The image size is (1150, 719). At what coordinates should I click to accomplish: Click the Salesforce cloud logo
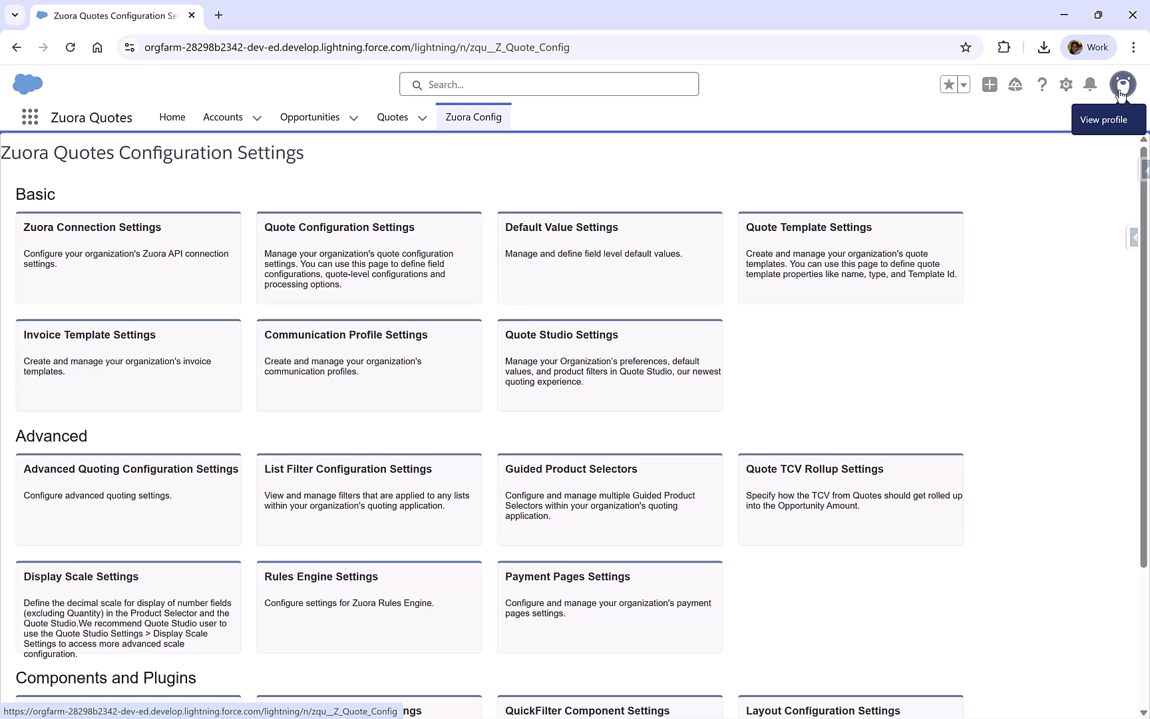[x=27, y=84]
